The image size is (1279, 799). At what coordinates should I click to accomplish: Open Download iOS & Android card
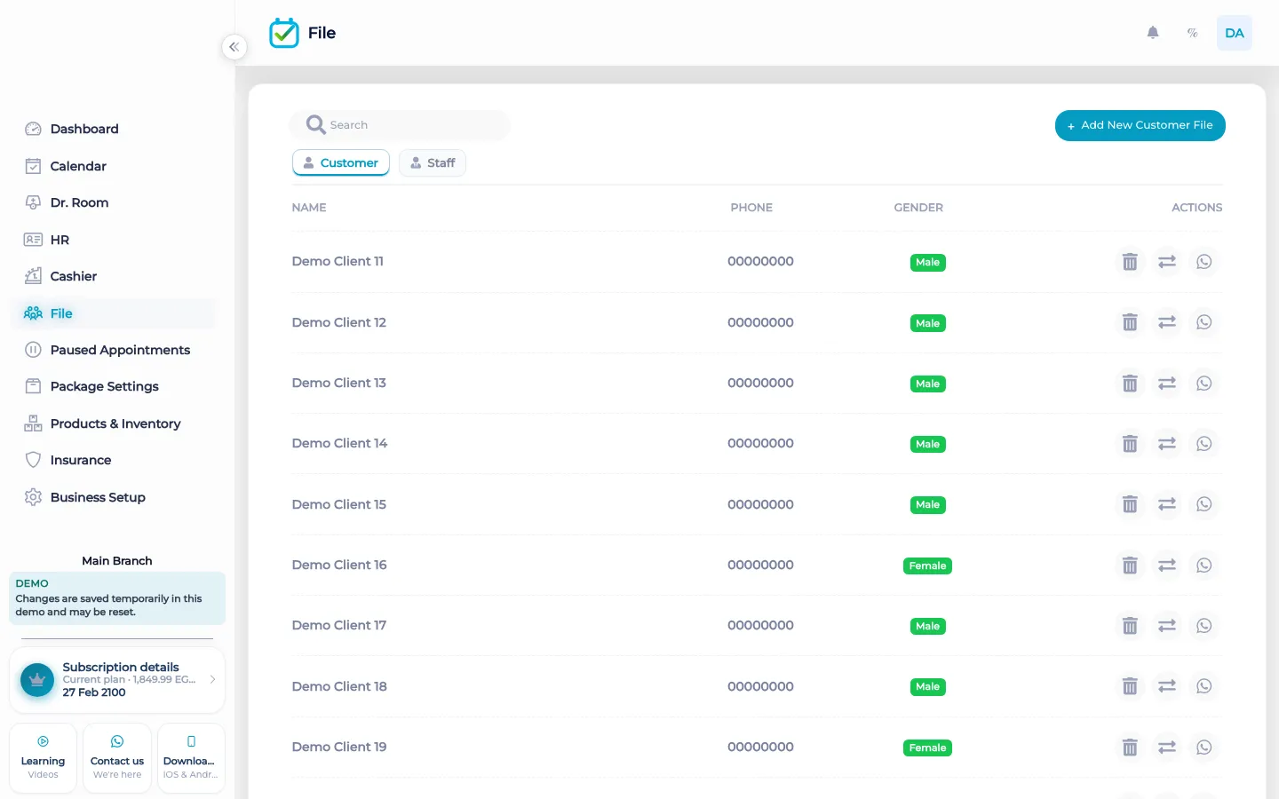coord(191,758)
